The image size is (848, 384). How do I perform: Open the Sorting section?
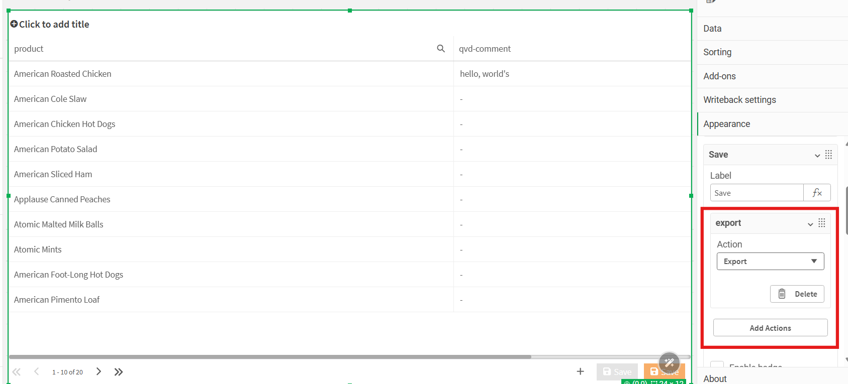(x=717, y=52)
